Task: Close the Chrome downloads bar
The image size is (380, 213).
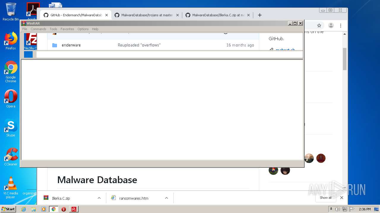Action: [342, 198]
